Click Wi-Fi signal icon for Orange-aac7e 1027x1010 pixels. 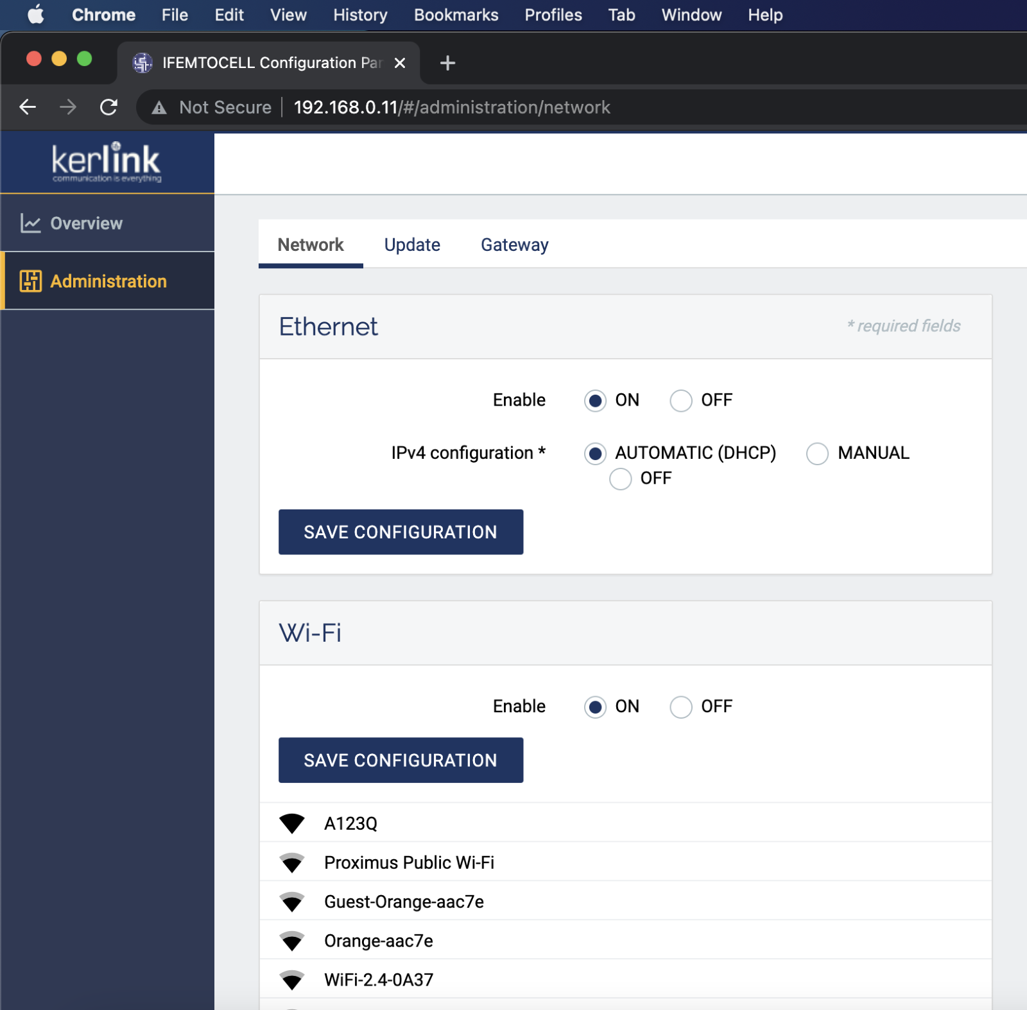pos(292,941)
